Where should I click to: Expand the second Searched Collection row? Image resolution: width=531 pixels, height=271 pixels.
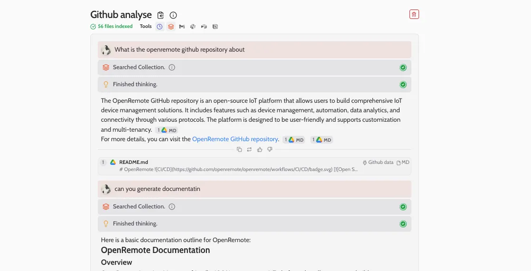[254, 207]
